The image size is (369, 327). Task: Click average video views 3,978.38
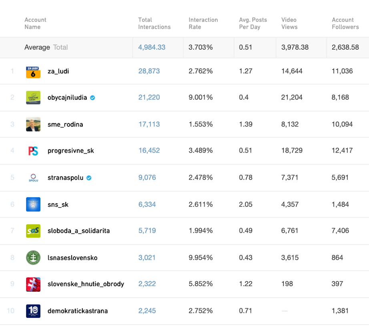click(x=295, y=47)
